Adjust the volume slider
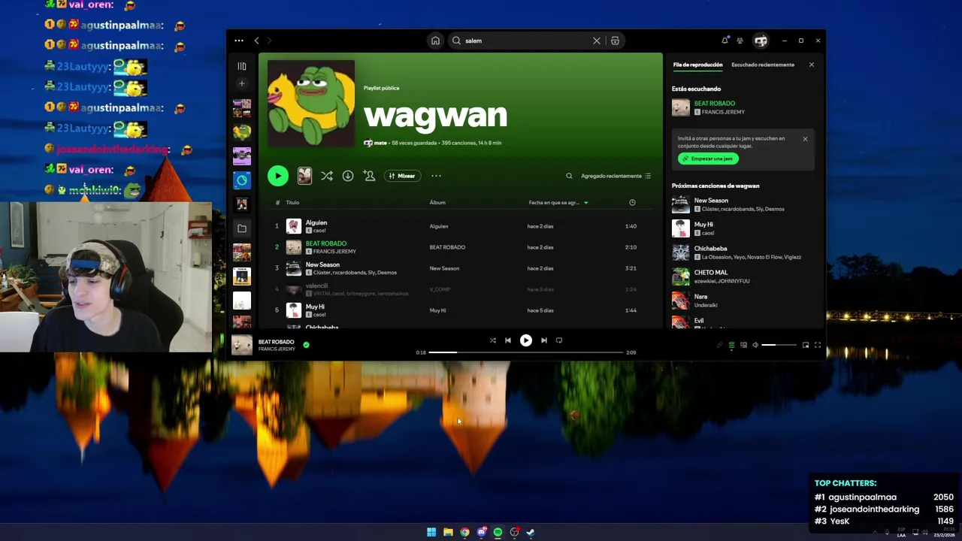962x541 pixels. click(779, 345)
